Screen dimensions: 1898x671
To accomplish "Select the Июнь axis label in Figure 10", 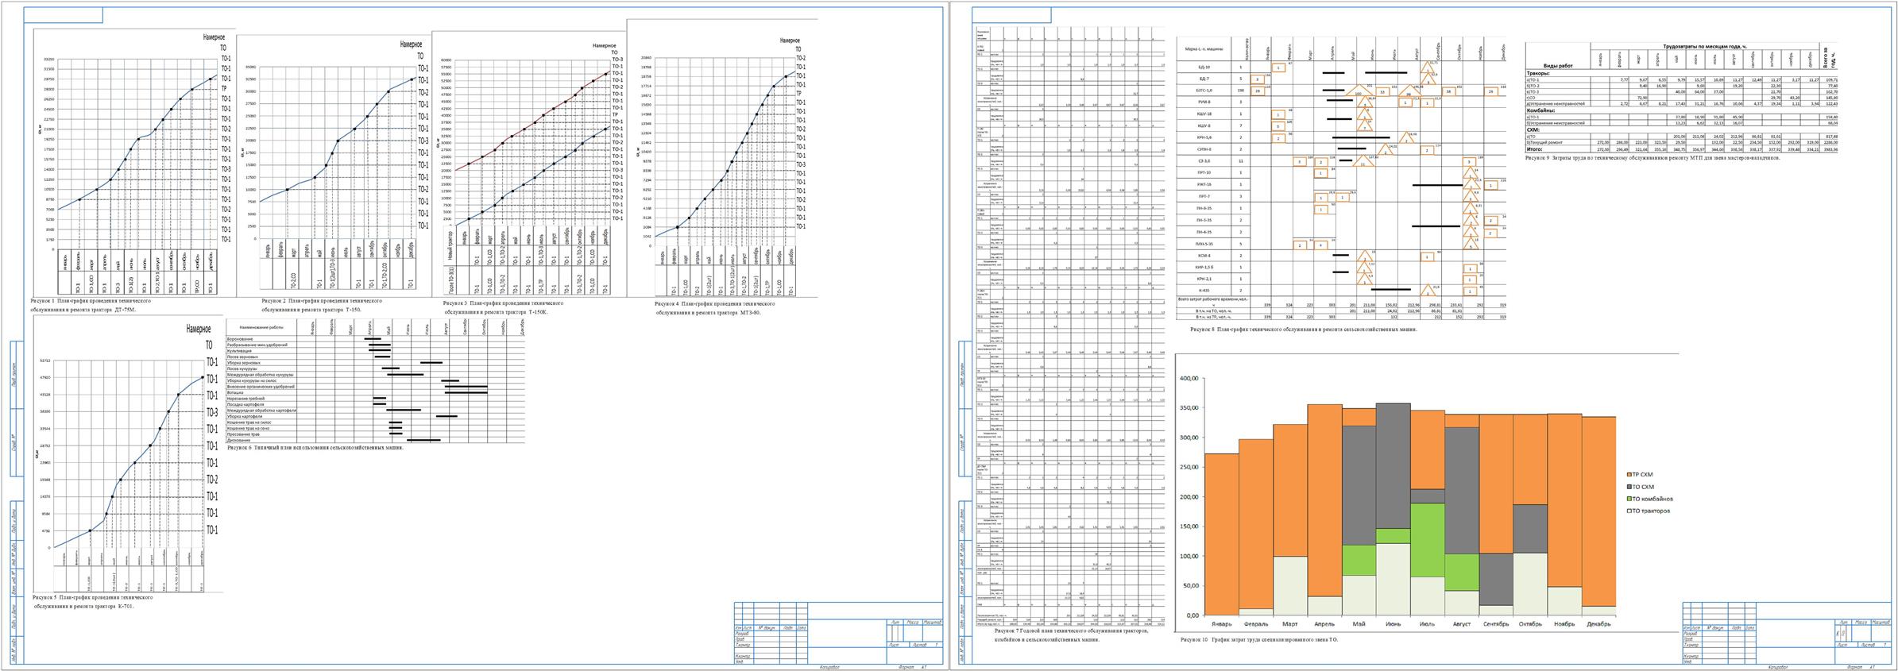I will coord(1393,623).
